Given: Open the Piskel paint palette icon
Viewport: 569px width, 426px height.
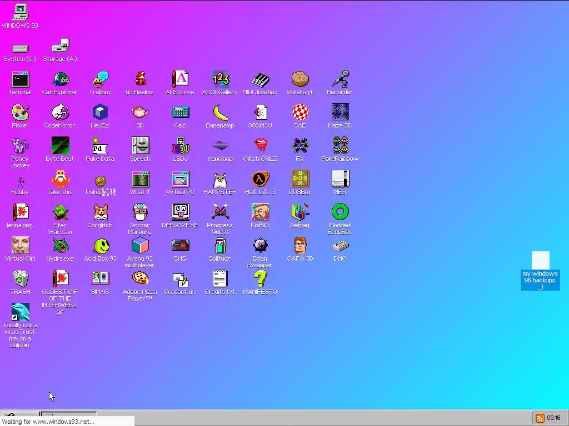Looking at the screenshot, I should point(20,113).
